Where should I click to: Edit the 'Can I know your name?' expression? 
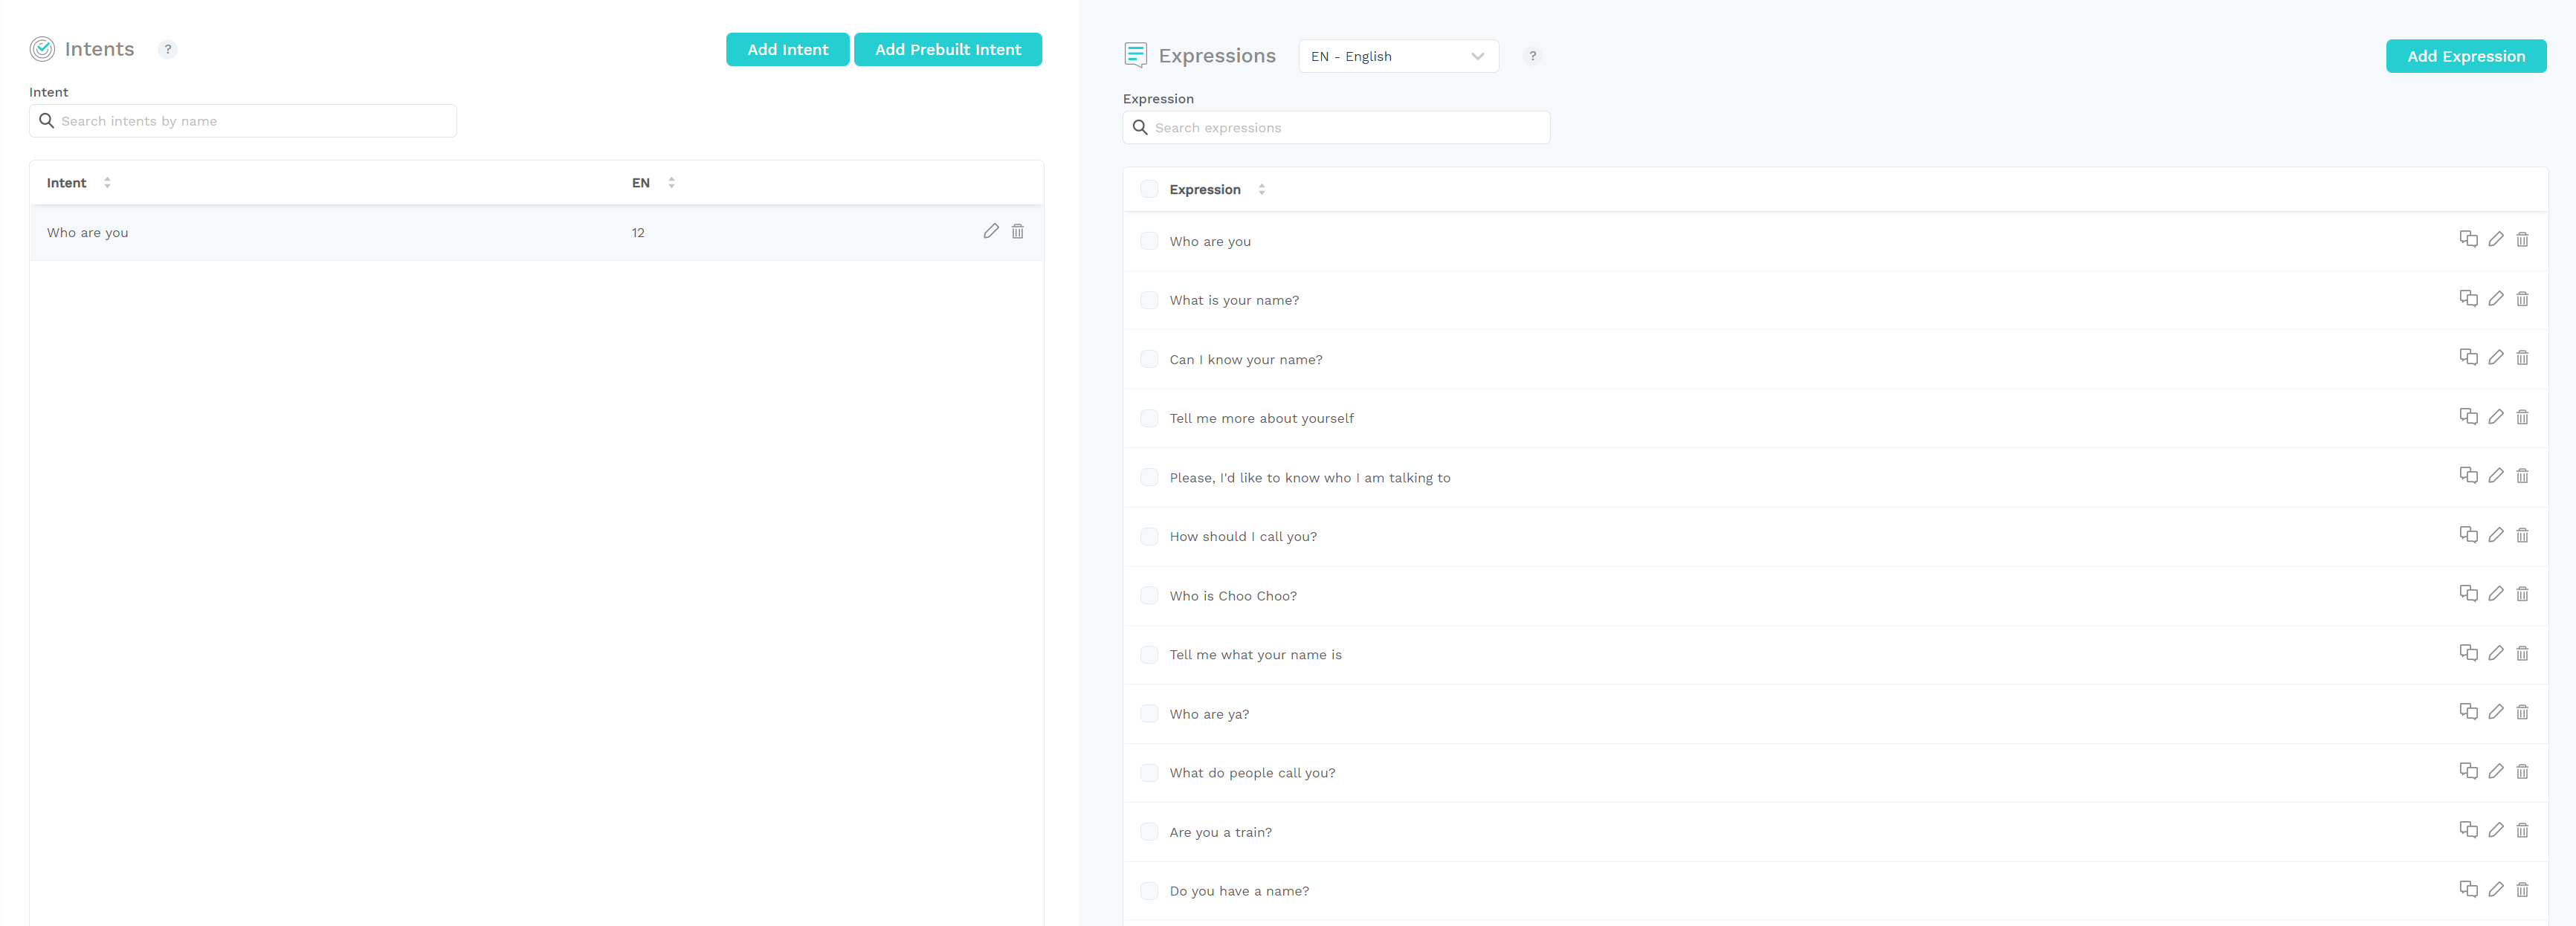click(2495, 357)
